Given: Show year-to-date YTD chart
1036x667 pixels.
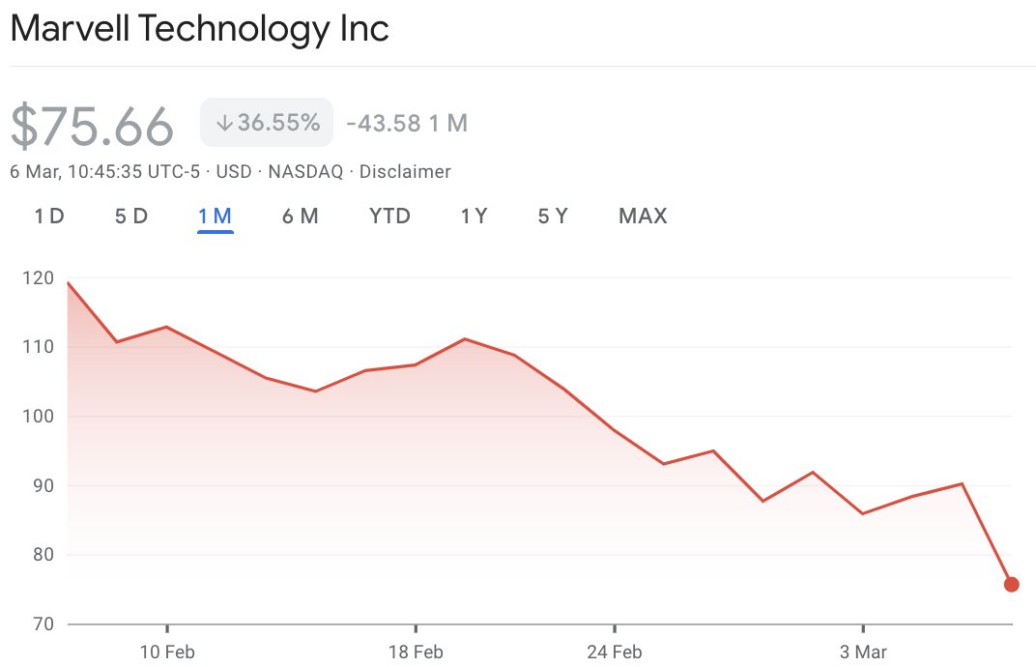Looking at the screenshot, I should click(x=389, y=217).
